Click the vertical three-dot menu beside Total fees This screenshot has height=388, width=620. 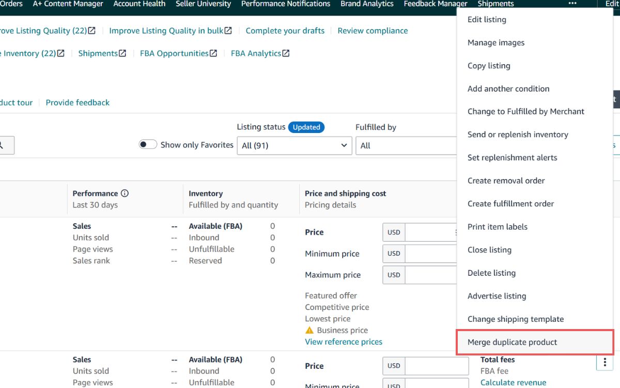[x=605, y=362]
